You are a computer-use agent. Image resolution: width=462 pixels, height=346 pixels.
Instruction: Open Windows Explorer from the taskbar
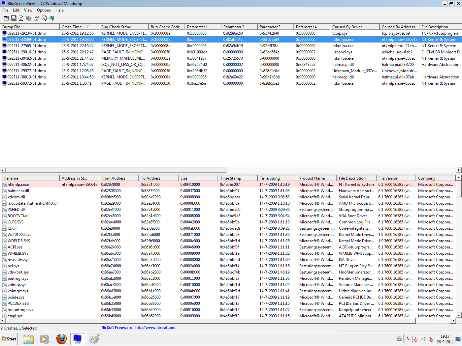coord(28,339)
